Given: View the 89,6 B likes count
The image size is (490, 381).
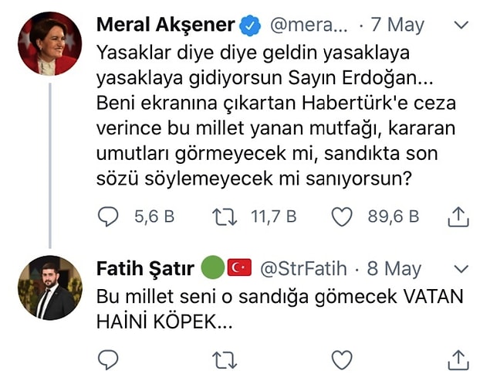Looking at the screenshot, I should pyautogui.click(x=393, y=216).
